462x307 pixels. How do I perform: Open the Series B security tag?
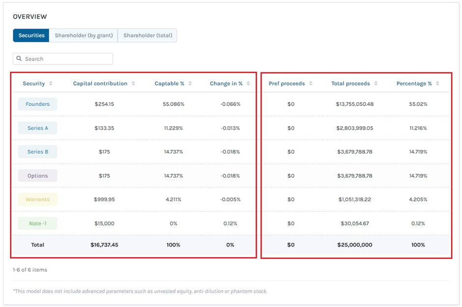point(37,152)
